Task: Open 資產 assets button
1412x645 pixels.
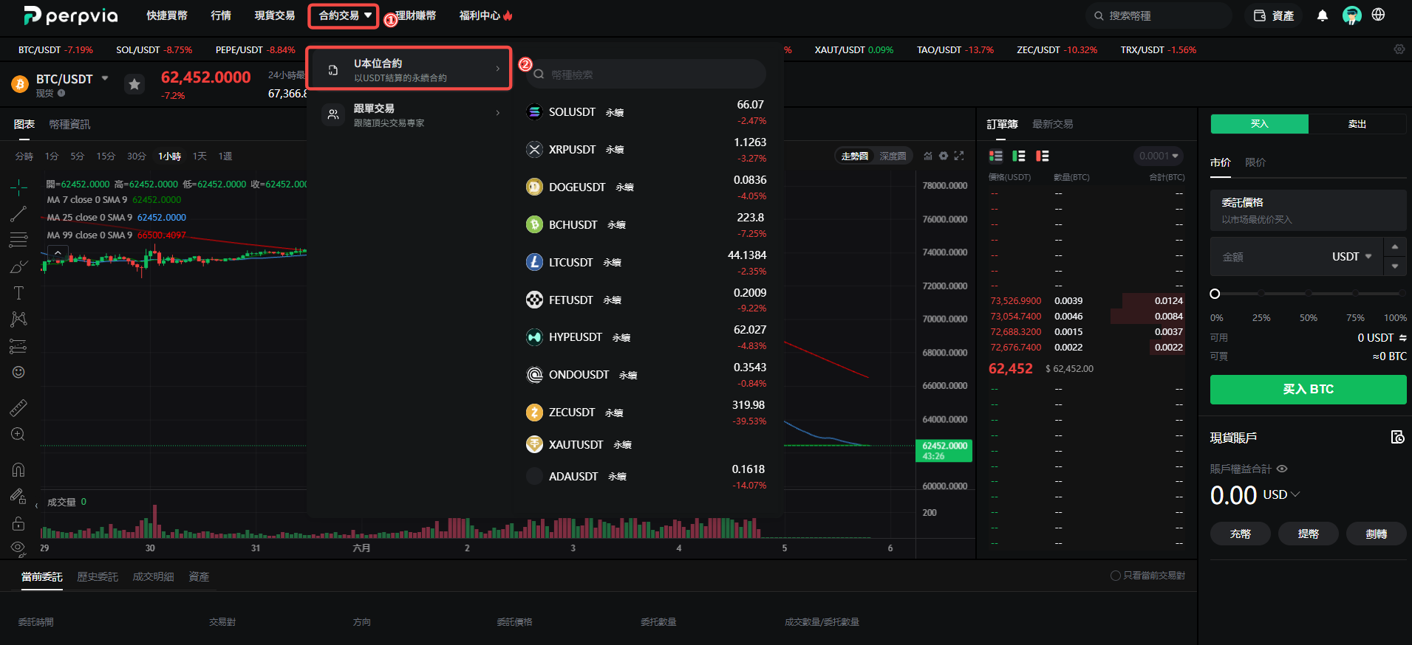Action: point(1275,15)
